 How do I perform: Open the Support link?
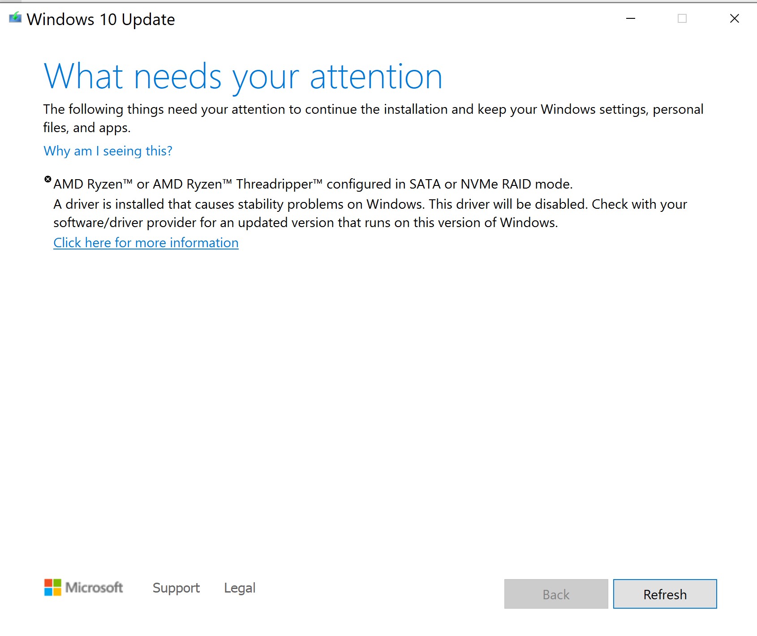(176, 588)
